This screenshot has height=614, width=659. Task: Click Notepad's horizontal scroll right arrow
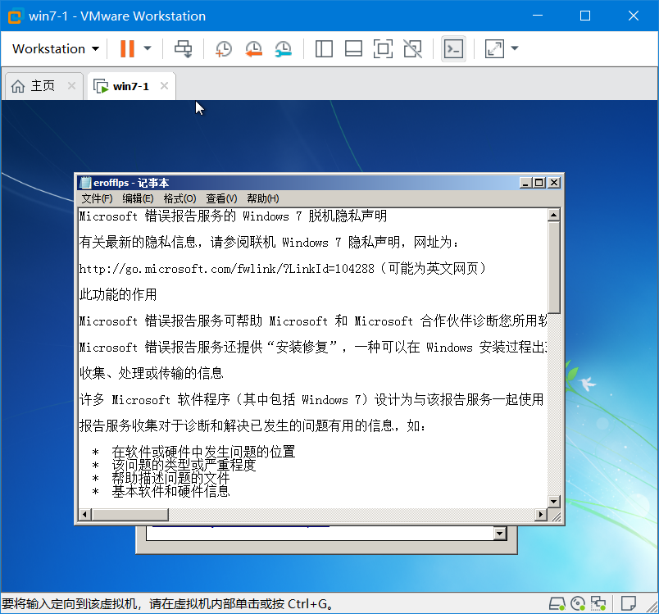(x=541, y=514)
